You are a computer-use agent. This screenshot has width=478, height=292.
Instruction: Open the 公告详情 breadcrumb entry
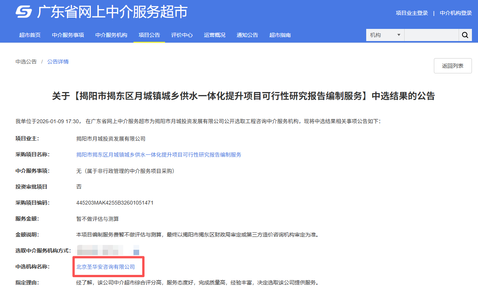pos(57,61)
